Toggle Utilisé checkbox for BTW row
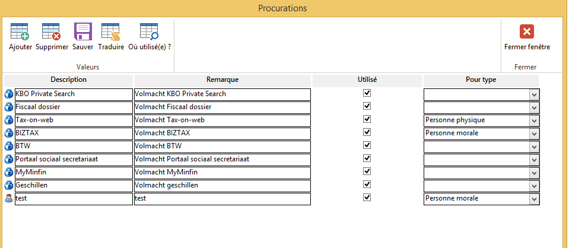The width and height of the screenshot is (569, 248). (x=367, y=146)
